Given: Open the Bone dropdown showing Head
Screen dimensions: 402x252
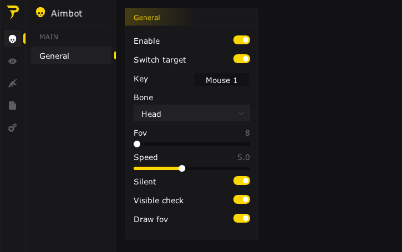Looking at the screenshot, I should pos(191,114).
